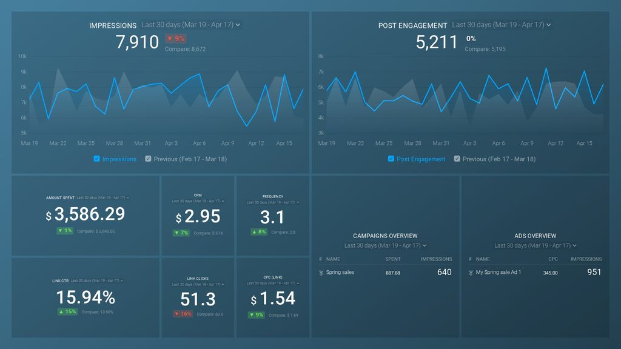
Task: Click the green 7% badge under CPM
Action: click(x=181, y=233)
